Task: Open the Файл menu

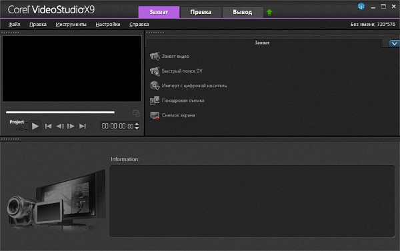Action: pyautogui.click(x=14, y=24)
